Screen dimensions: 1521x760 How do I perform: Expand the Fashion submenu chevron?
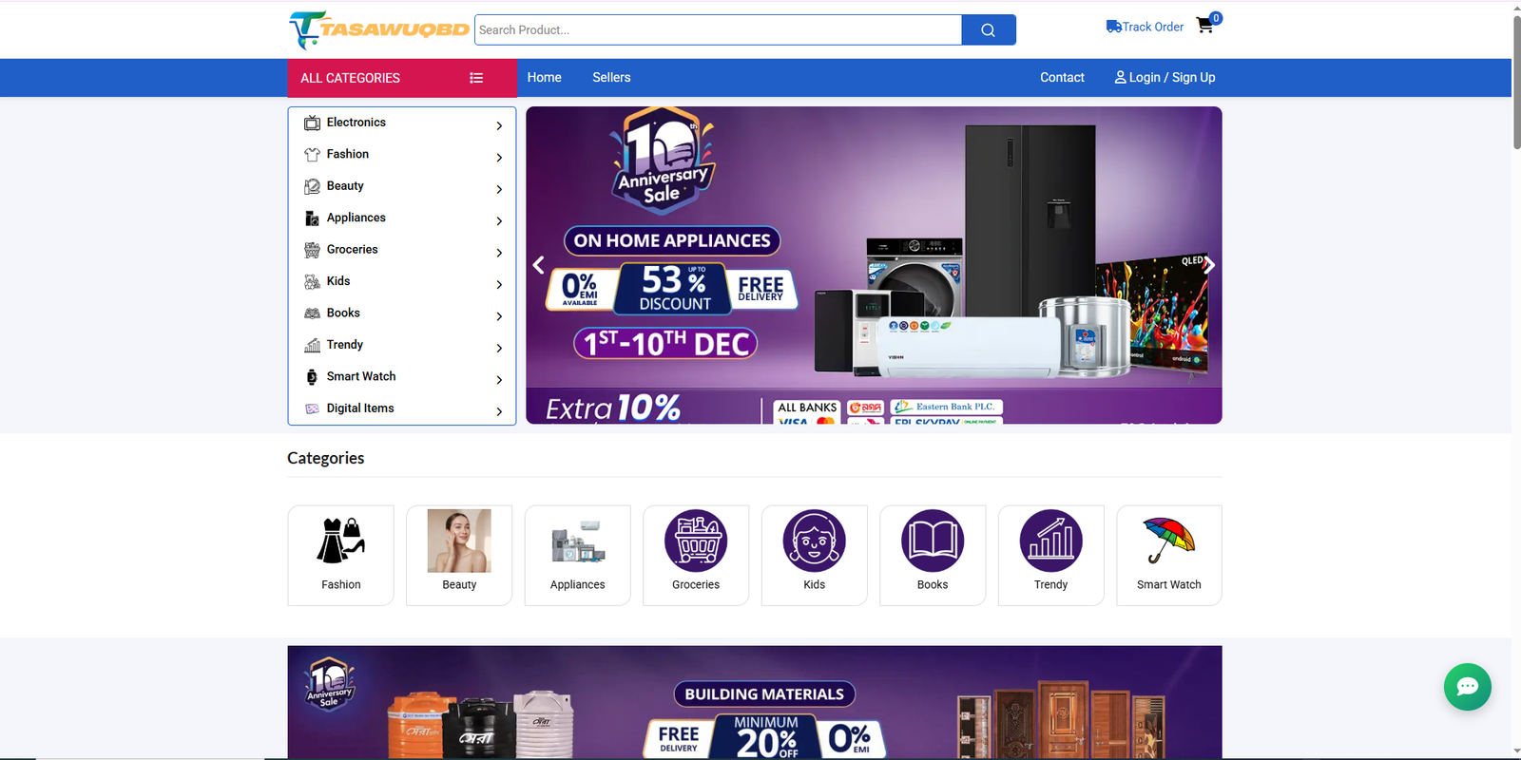[x=499, y=158]
